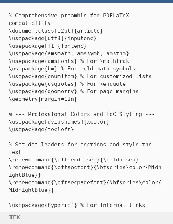Click the \usepackage{enumitem} line
173x224 pixels.
80,76
